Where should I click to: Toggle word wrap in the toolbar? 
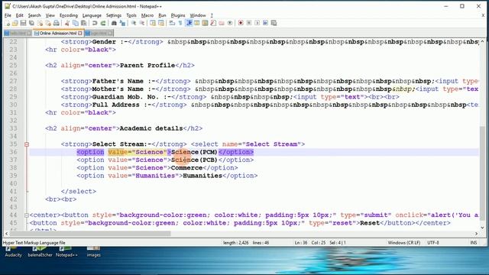click(172, 23)
